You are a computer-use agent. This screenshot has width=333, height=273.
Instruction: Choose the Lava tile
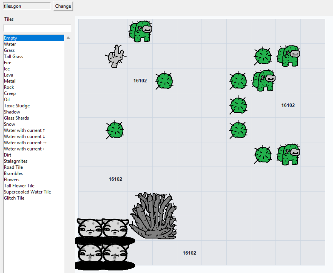pyautogui.click(x=34, y=75)
